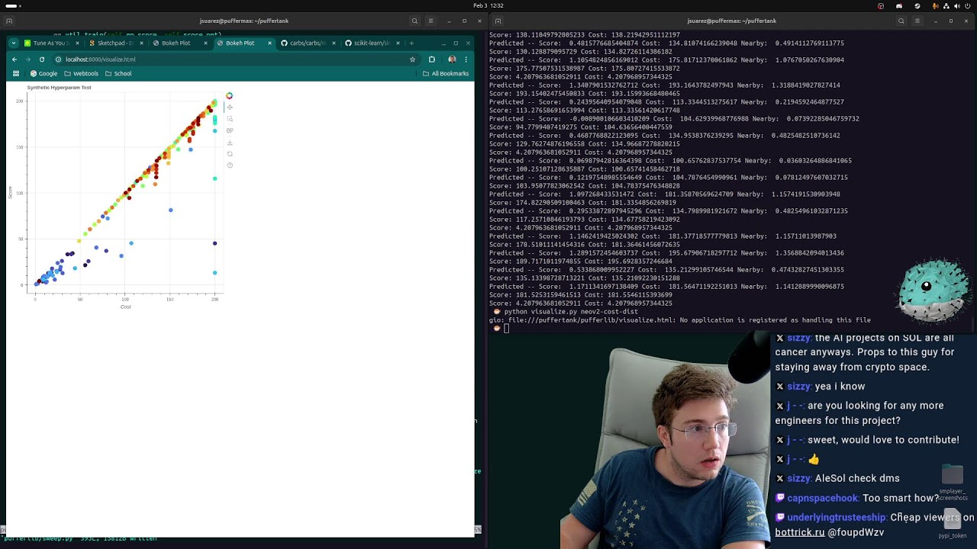Close the active Bokeh Plot tab

point(269,43)
